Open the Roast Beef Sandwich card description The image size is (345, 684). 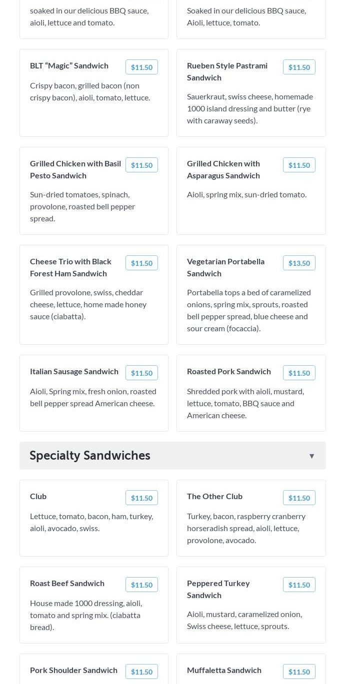coord(86,615)
